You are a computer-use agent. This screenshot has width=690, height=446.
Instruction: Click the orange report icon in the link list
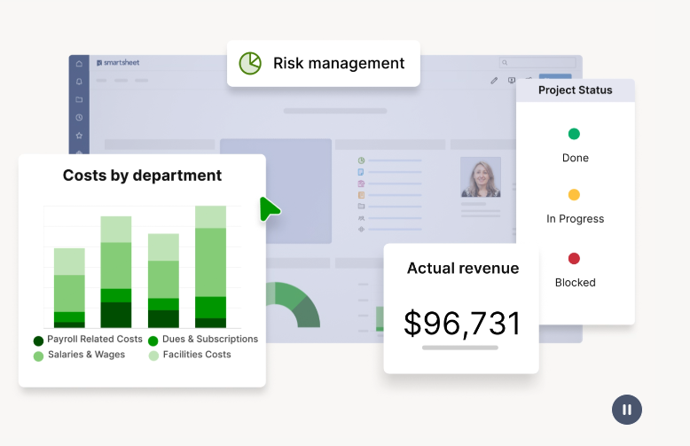point(361,195)
